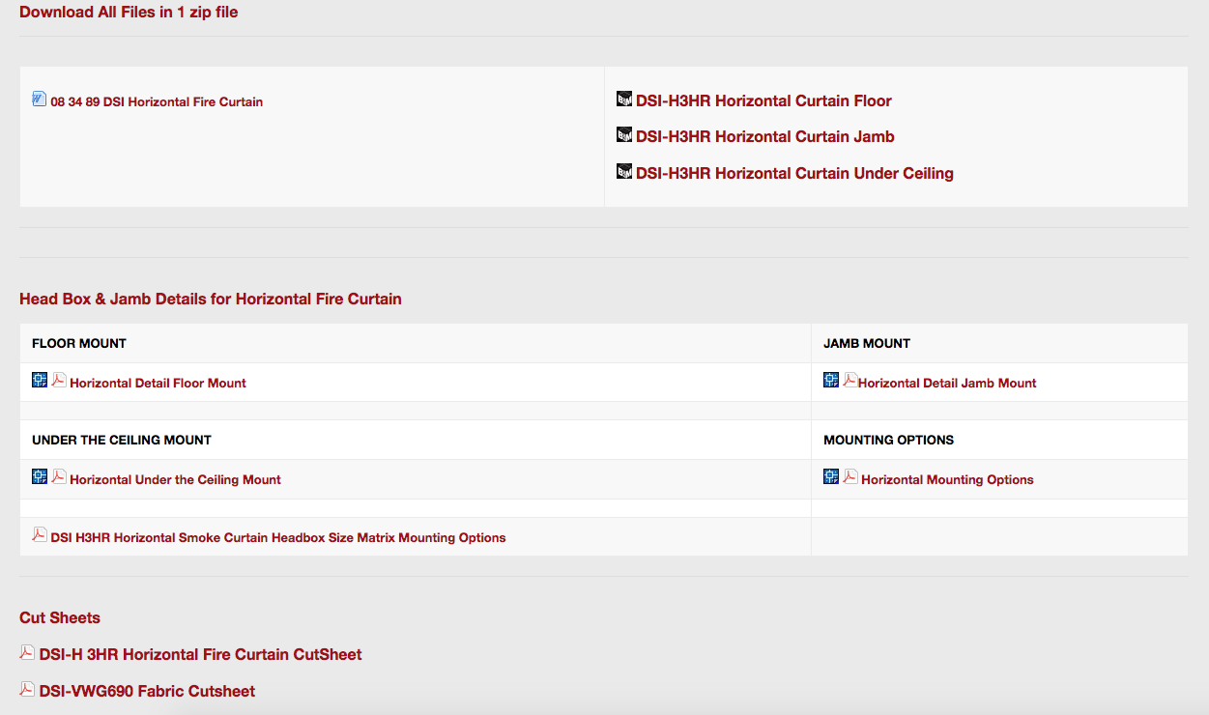Click the Word document icon for 08 34 89 spec

click(40, 99)
